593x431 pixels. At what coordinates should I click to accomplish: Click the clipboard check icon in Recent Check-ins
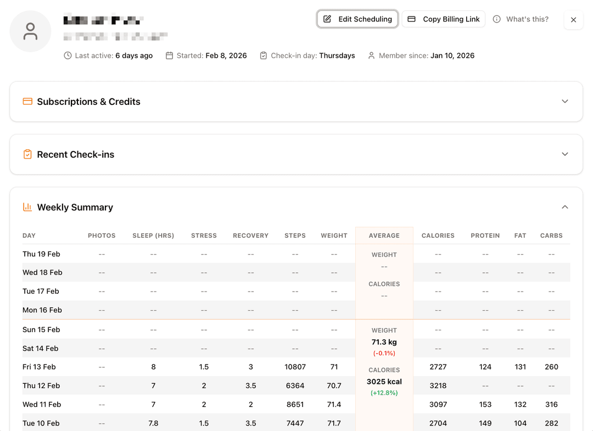[27, 154]
